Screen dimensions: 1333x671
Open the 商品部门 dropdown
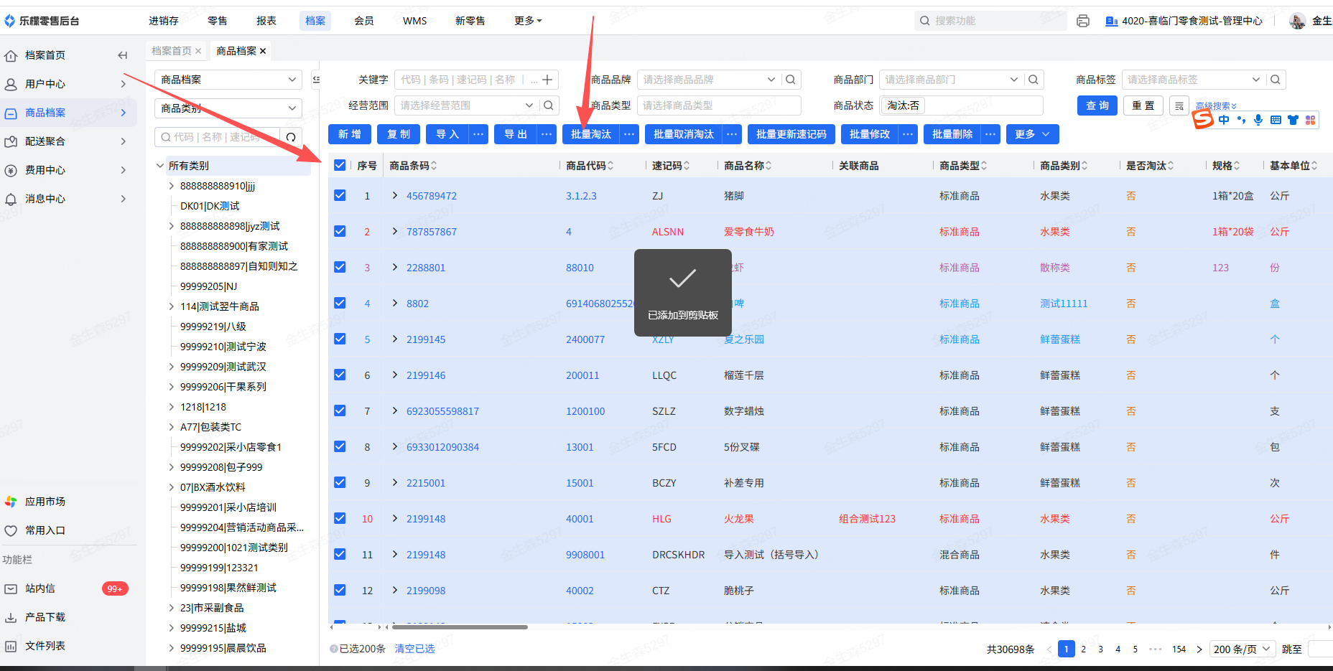(951, 80)
